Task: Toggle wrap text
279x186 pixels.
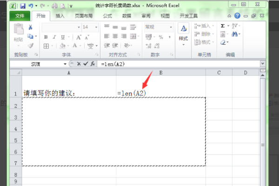Action: [133, 27]
